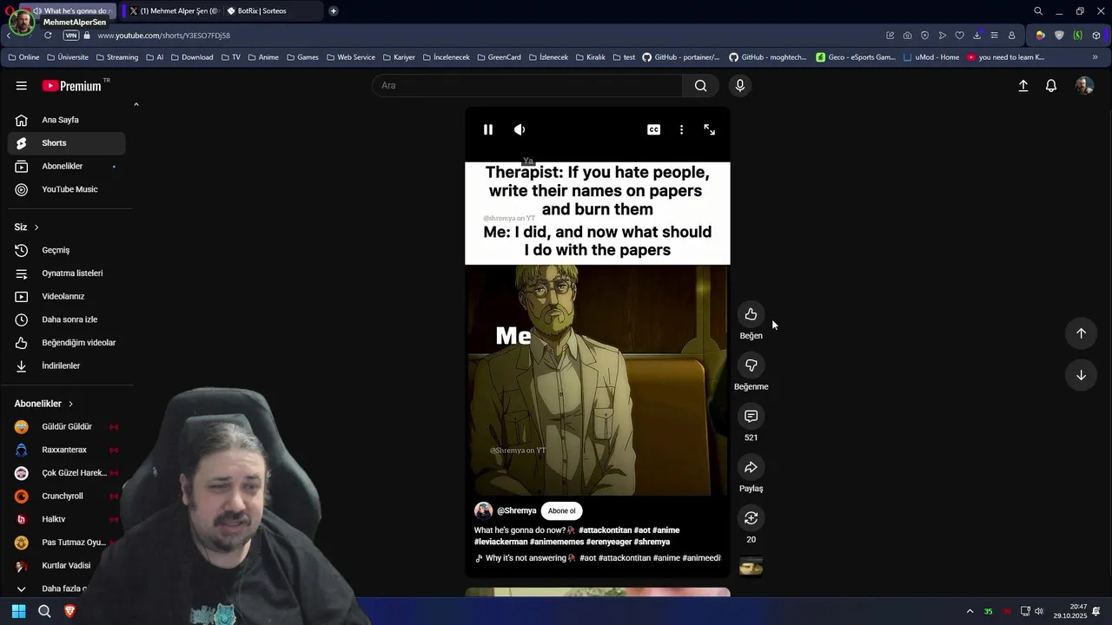Screen dimensions: 1112x625
Task: Open Abonelikler in the sidebar
Action: pos(66,166)
